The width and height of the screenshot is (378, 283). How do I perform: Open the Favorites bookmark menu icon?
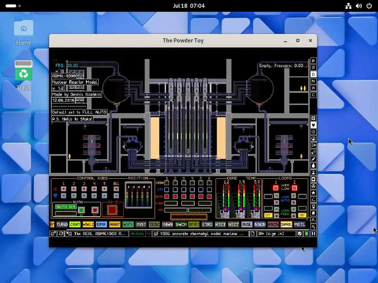tap(313, 213)
